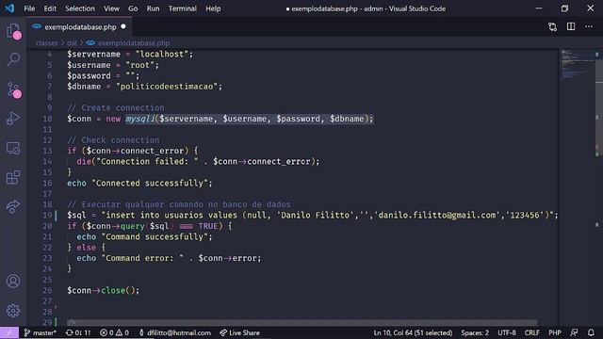Show errors and warnings problems count

point(115,332)
